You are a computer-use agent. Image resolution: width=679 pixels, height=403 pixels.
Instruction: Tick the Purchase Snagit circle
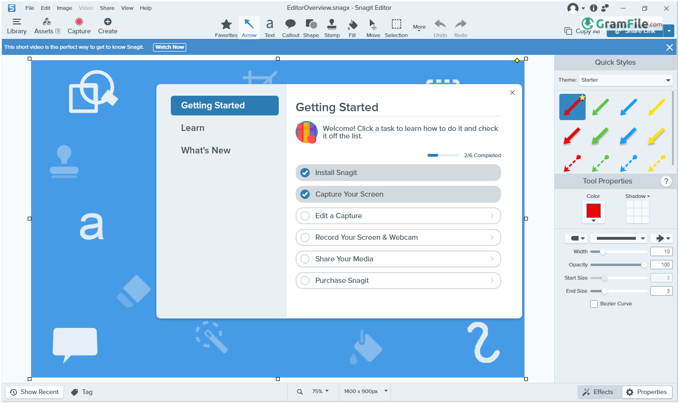click(x=305, y=281)
